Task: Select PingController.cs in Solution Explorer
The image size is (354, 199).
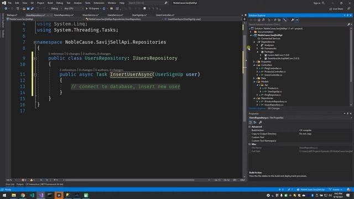Action: click(x=273, y=69)
